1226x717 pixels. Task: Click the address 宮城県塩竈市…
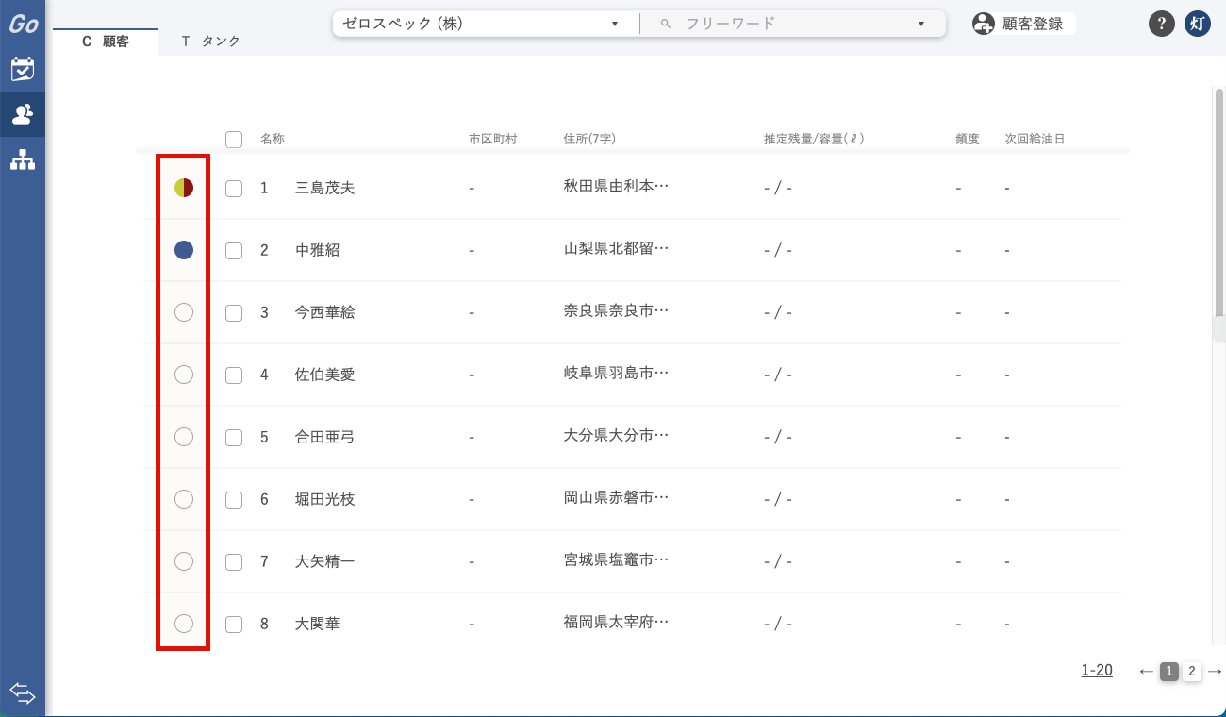pos(616,559)
